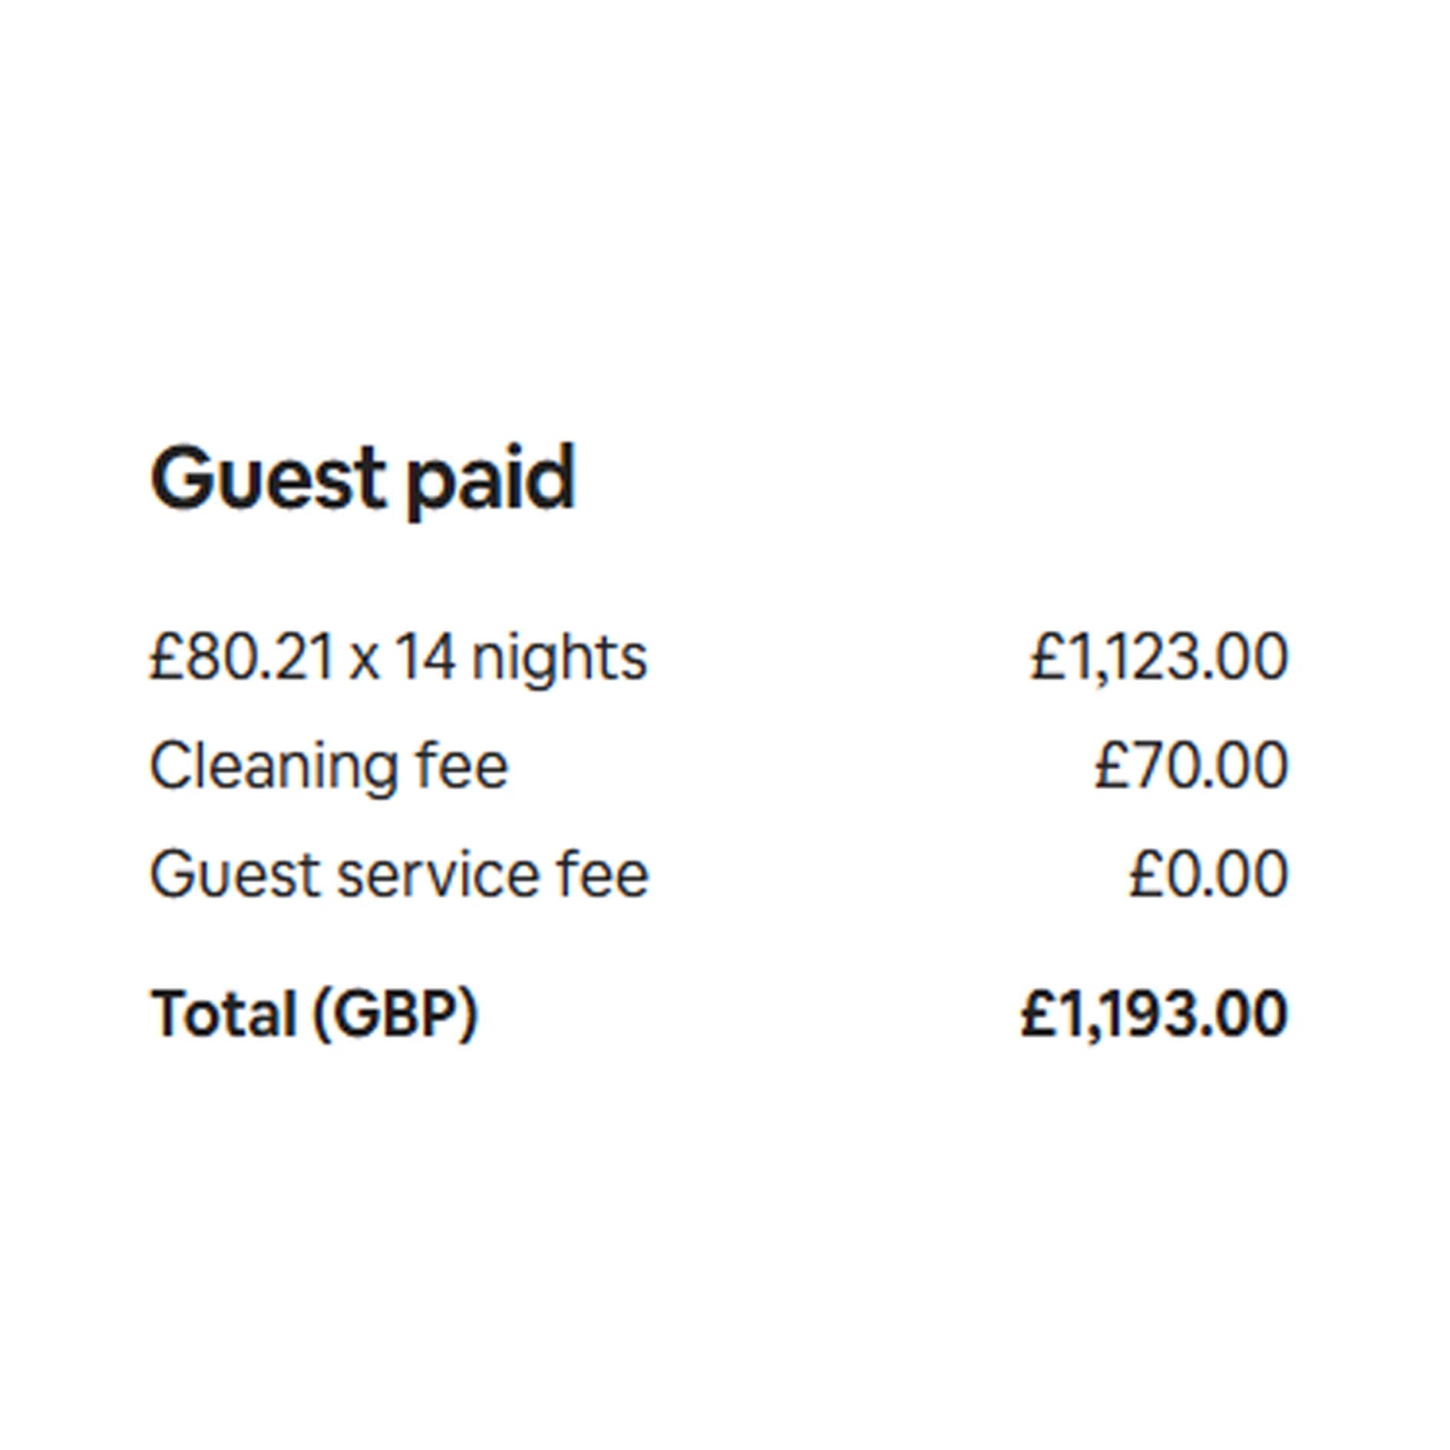Viewport: 1450px width, 1450px height.
Task: Select the "Guest service fee" label
Action: click(399, 874)
